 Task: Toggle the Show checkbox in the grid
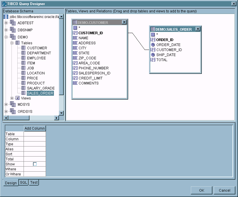[35, 164]
